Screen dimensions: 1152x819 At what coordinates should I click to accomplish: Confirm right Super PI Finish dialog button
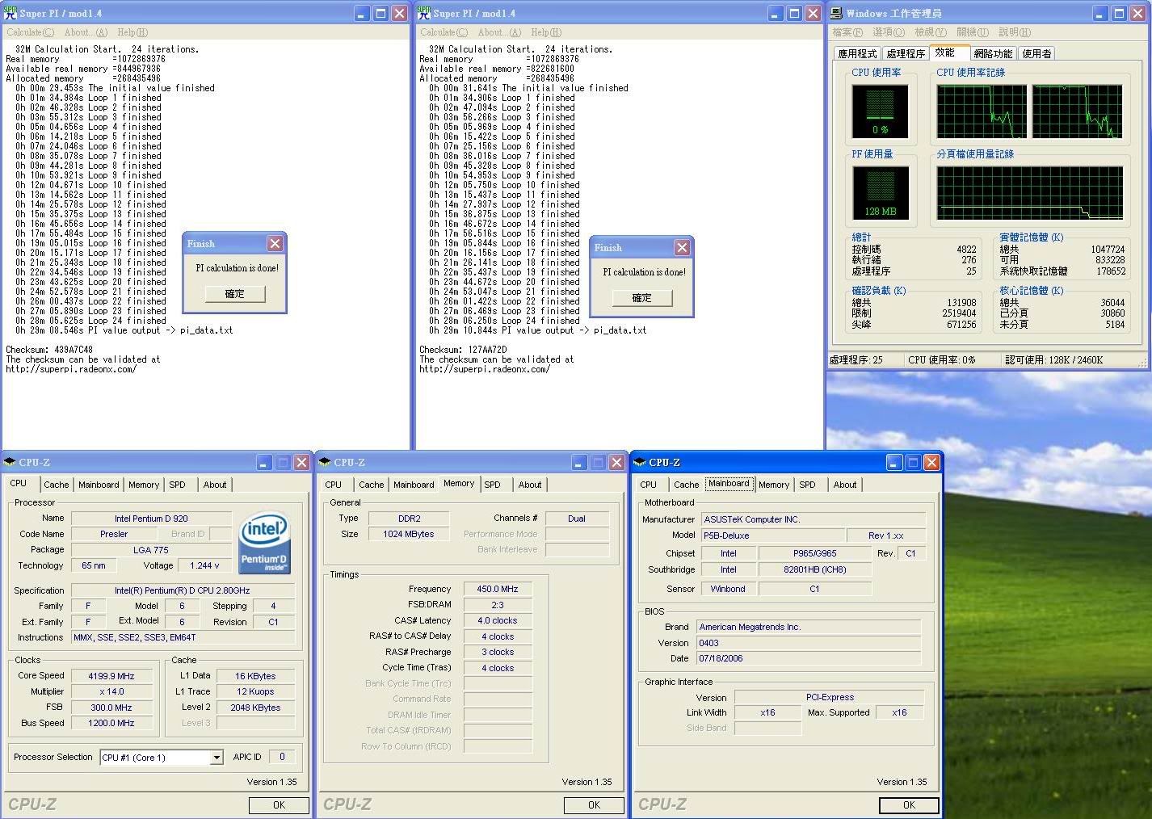click(x=641, y=298)
